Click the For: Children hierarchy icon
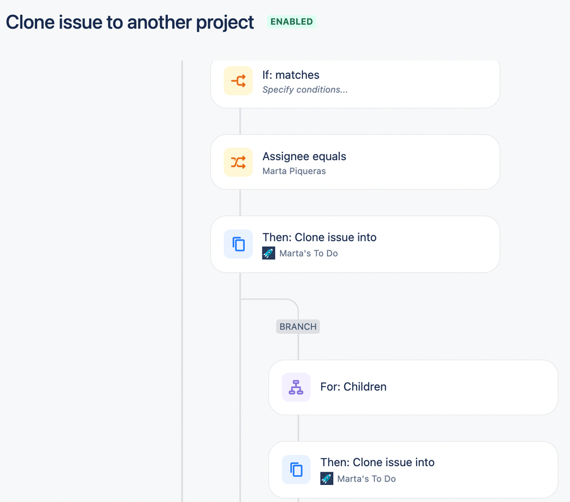 296,387
